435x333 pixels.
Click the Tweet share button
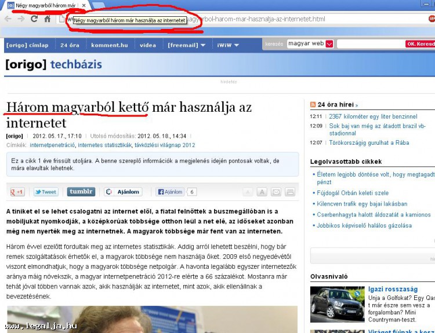tap(46, 192)
